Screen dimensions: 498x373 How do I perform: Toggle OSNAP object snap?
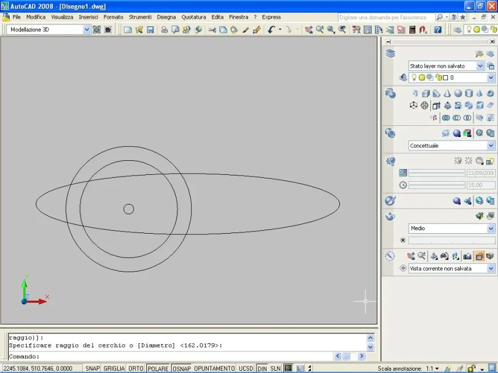[x=181, y=368]
